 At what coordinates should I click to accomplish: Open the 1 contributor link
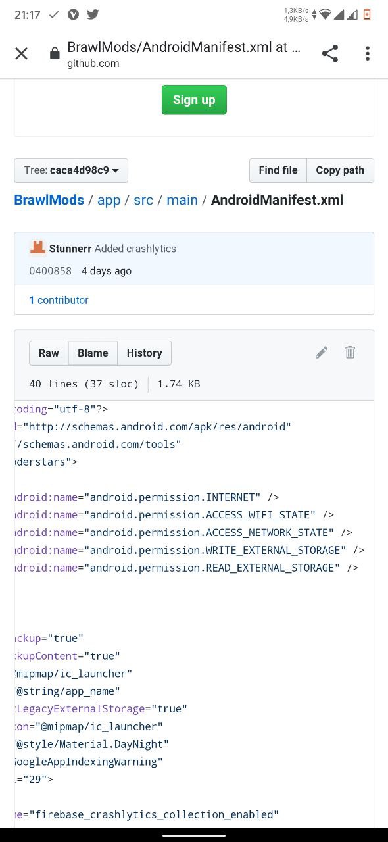coord(59,300)
